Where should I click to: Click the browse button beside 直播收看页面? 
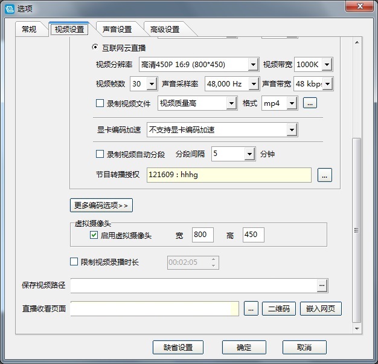click(251, 309)
